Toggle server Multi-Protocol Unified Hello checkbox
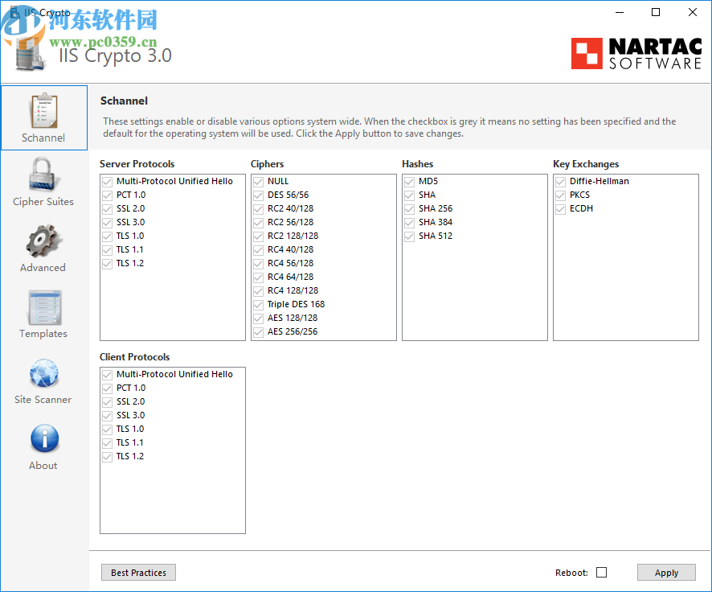Screen dimensions: 712x592 [x=107, y=182]
